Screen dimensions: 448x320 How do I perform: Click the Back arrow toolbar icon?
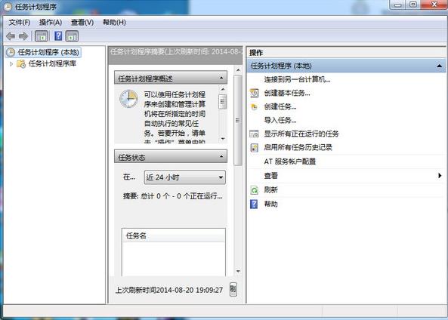point(11,36)
